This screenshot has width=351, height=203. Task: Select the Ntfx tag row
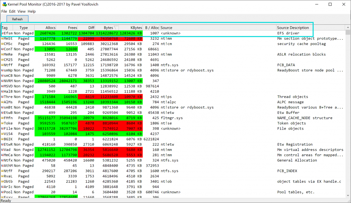tap(173, 160)
